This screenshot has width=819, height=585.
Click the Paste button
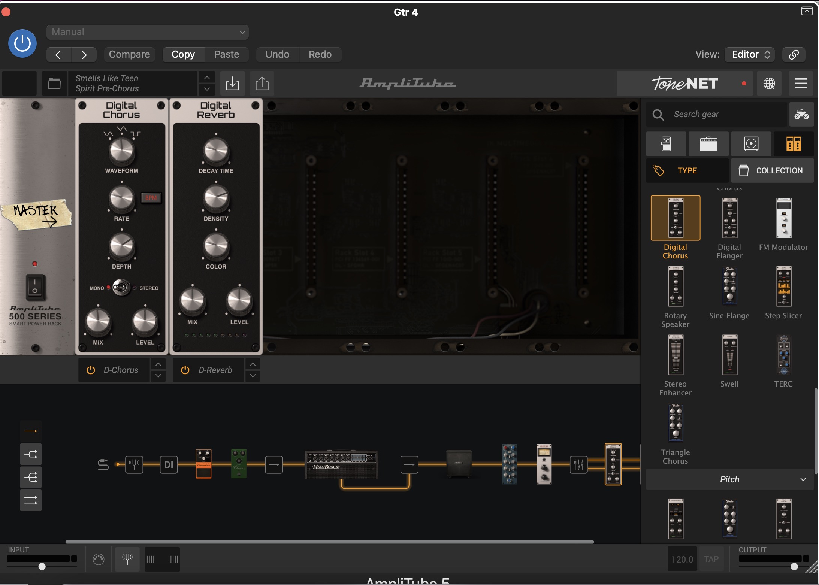pos(227,54)
